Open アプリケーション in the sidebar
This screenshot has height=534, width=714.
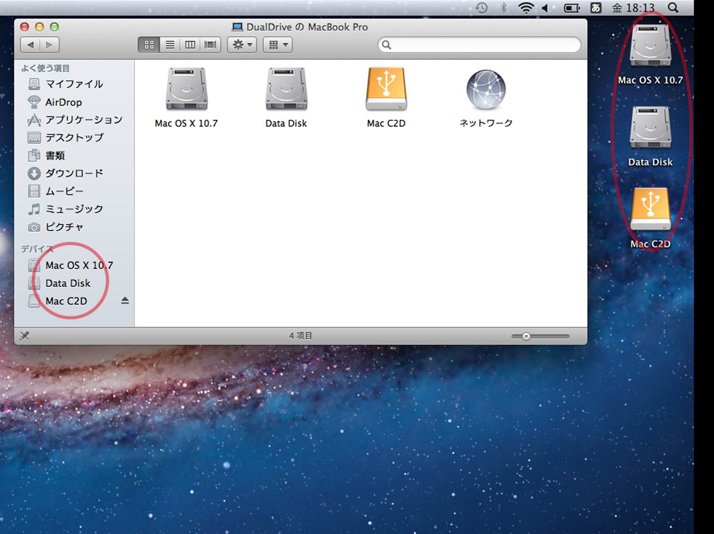(75, 120)
